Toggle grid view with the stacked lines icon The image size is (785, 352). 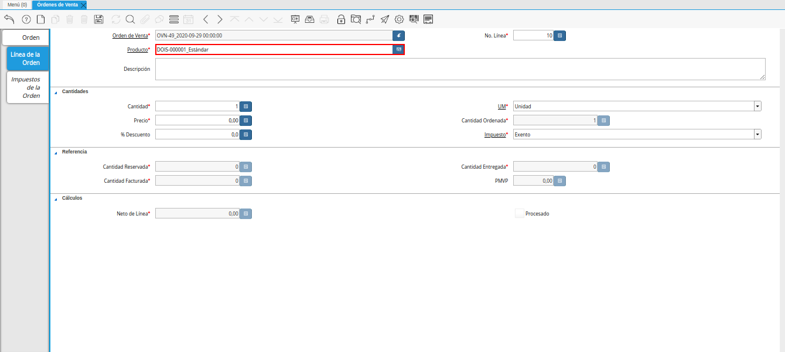click(173, 19)
